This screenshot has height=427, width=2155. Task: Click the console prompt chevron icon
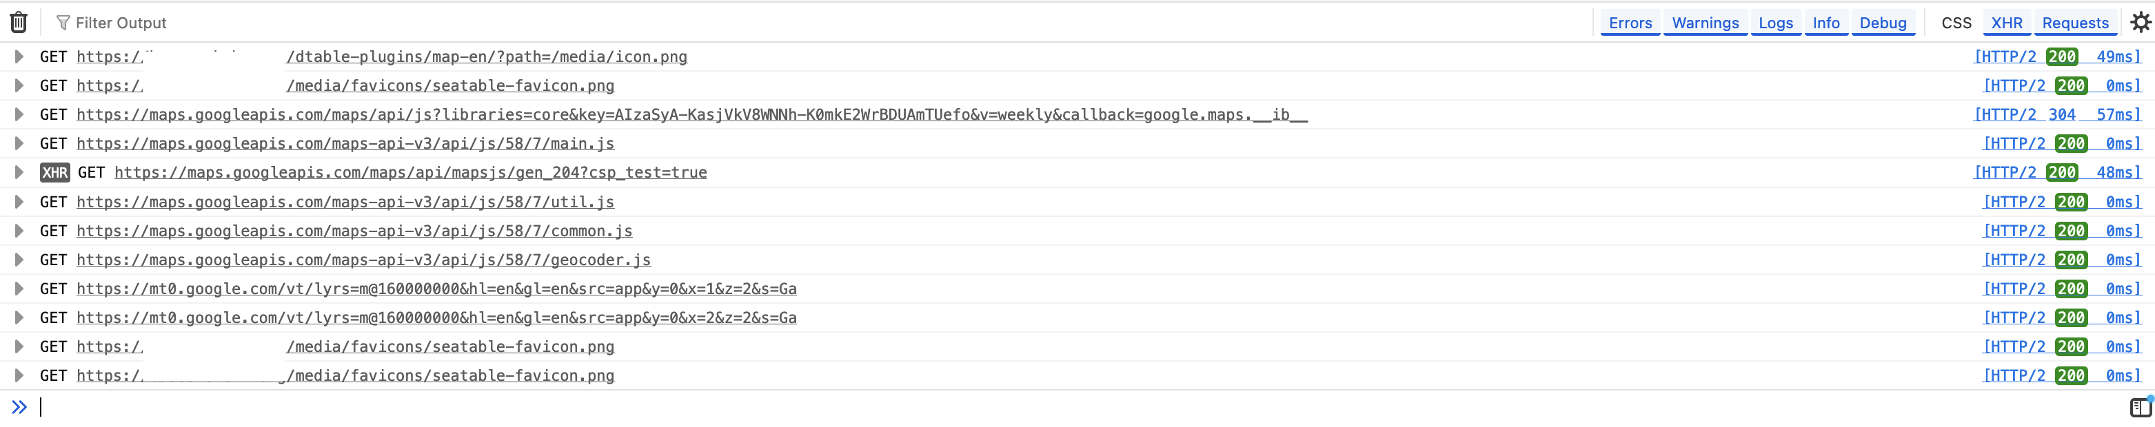(19, 408)
